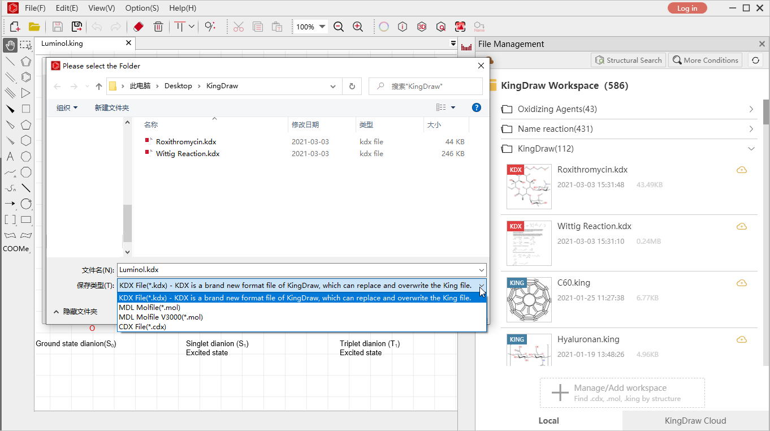The width and height of the screenshot is (770, 431).
Task: Open the 3D view icon
Action: pos(422,27)
